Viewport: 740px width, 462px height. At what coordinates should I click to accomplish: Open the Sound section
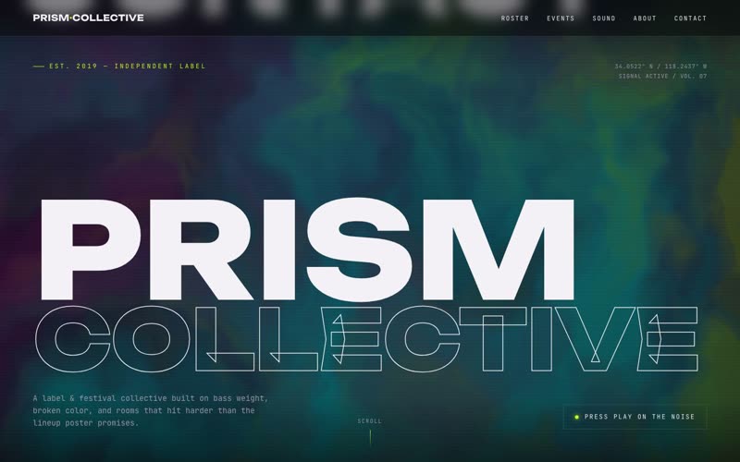click(604, 18)
